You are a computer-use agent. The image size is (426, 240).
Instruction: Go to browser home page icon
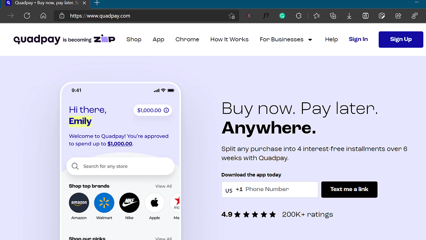(x=43, y=16)
